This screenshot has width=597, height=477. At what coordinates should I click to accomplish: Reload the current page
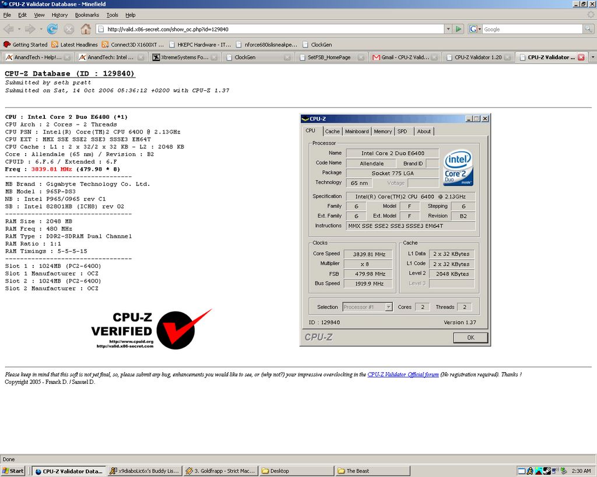pyautogui.click(x=52, y=29)
